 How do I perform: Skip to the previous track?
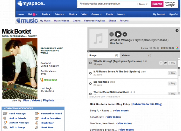point(112,34)
